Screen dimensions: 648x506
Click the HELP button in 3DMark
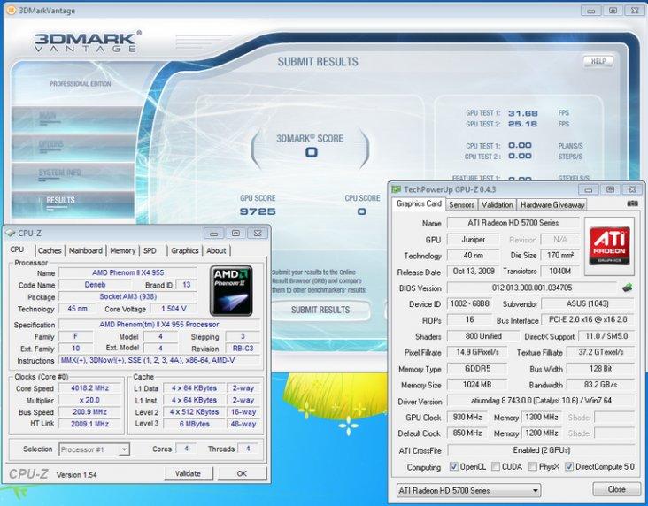598,62
